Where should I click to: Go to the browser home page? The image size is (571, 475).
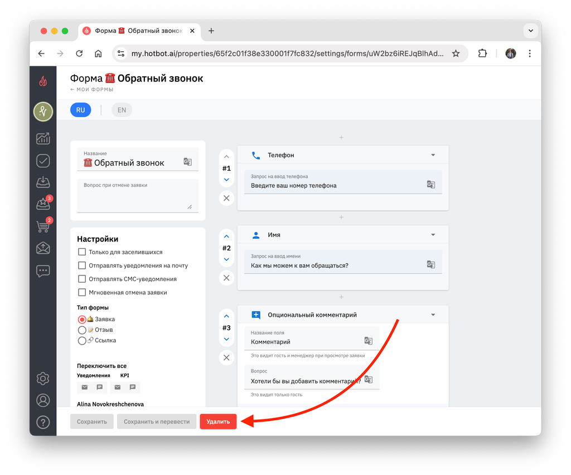(98, 54)
